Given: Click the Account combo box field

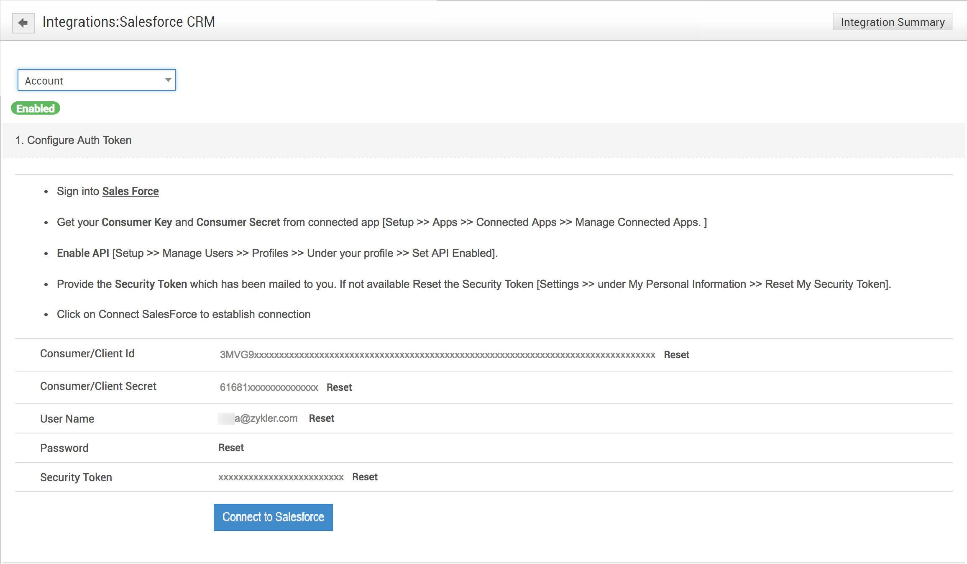Looking at the screenshot, I should [90, 80].
